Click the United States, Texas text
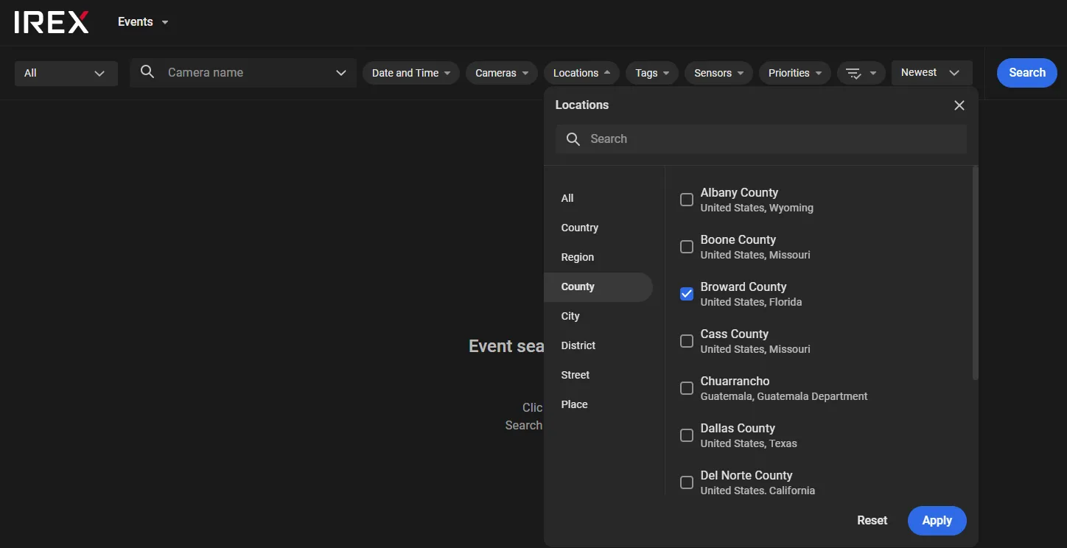The image size is (1067, 548). click(x=749, y=443)
